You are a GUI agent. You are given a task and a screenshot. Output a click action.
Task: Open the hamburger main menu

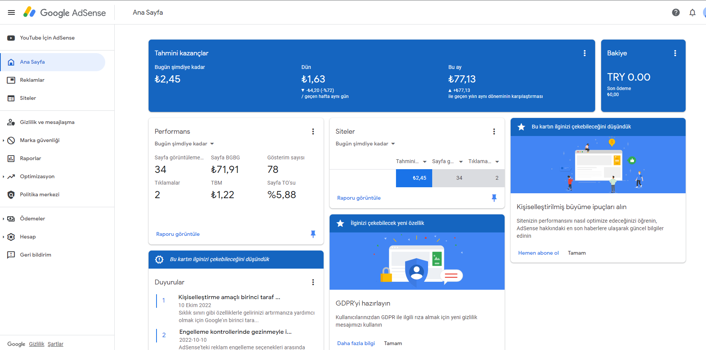click(11, 12)
